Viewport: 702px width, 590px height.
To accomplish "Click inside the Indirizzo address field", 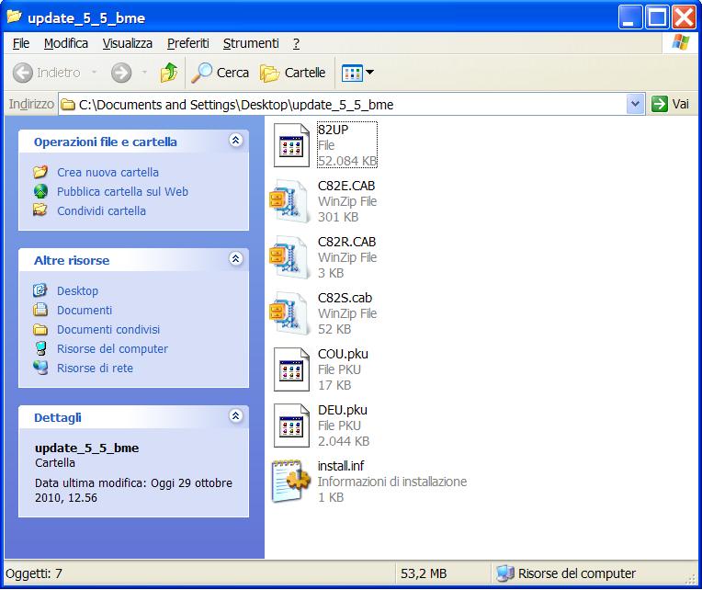I will (x=349, y=105).
